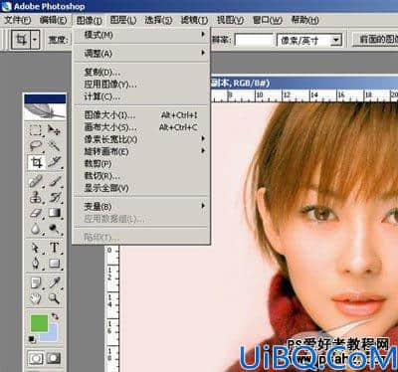Choose 应用图像(Y)... menu entry
Viewport: 398px width, 372px height.
[141, 85]
